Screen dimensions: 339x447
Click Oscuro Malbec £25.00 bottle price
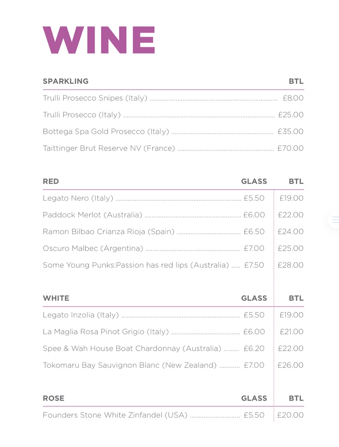[x=290, y=248]
